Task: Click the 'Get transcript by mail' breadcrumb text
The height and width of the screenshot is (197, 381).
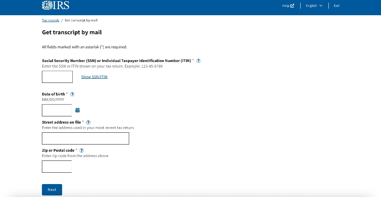Action: pos(81,20)
